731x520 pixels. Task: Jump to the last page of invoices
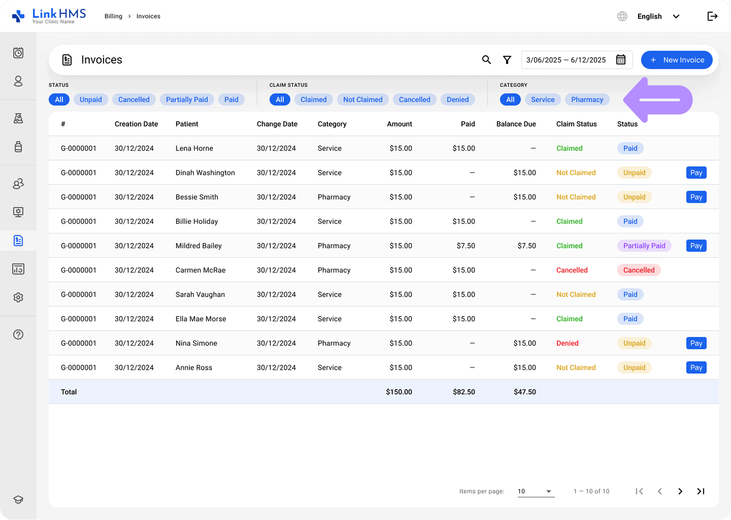click(x=700, y=491)
